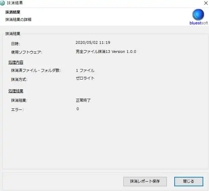Click the date value 2020/05/02 11:19

pos(93,43)
